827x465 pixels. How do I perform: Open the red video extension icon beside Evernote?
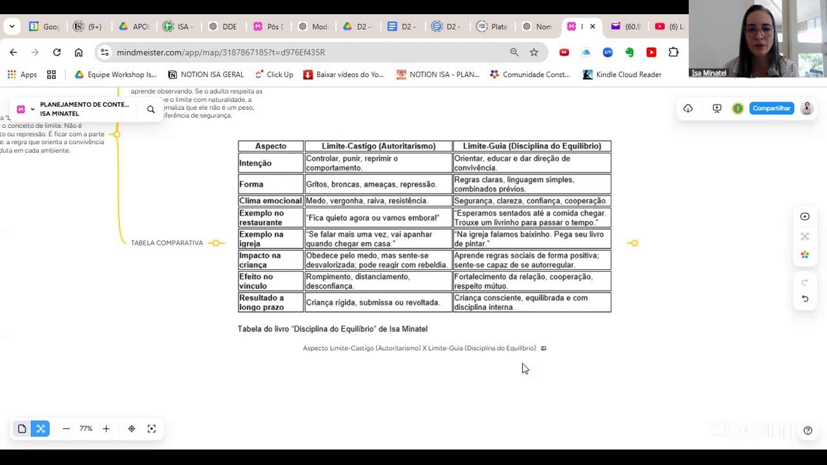(x=651, y=52)
